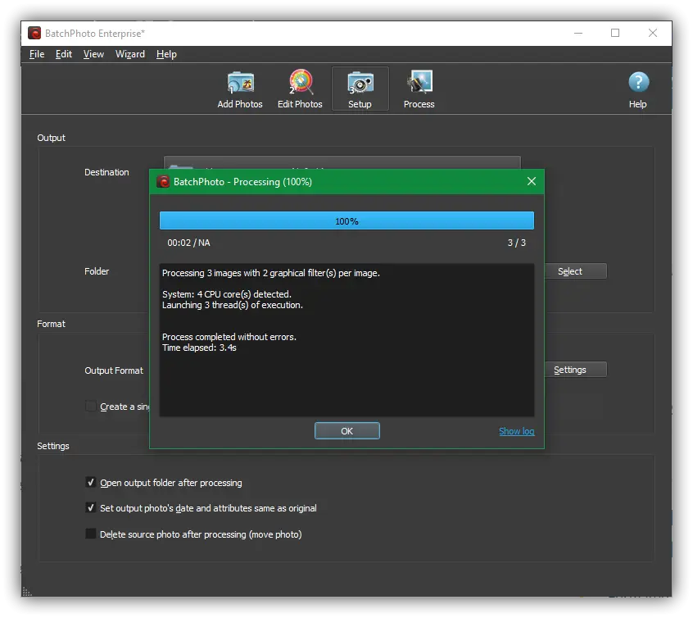This screenshot has height=618, width=693.
Task: Click the processing log text area
Action: (x=346, y=340)
